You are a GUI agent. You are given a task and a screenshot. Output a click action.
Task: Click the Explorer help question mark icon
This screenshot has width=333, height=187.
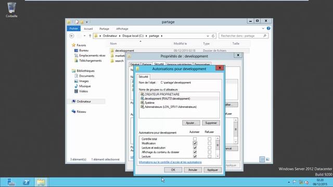(x=268, y=29)
